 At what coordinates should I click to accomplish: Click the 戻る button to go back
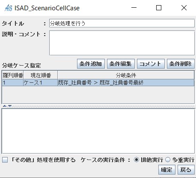point(186,170)
